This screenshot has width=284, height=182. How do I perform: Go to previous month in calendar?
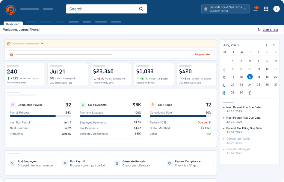[x=266, y=45]
